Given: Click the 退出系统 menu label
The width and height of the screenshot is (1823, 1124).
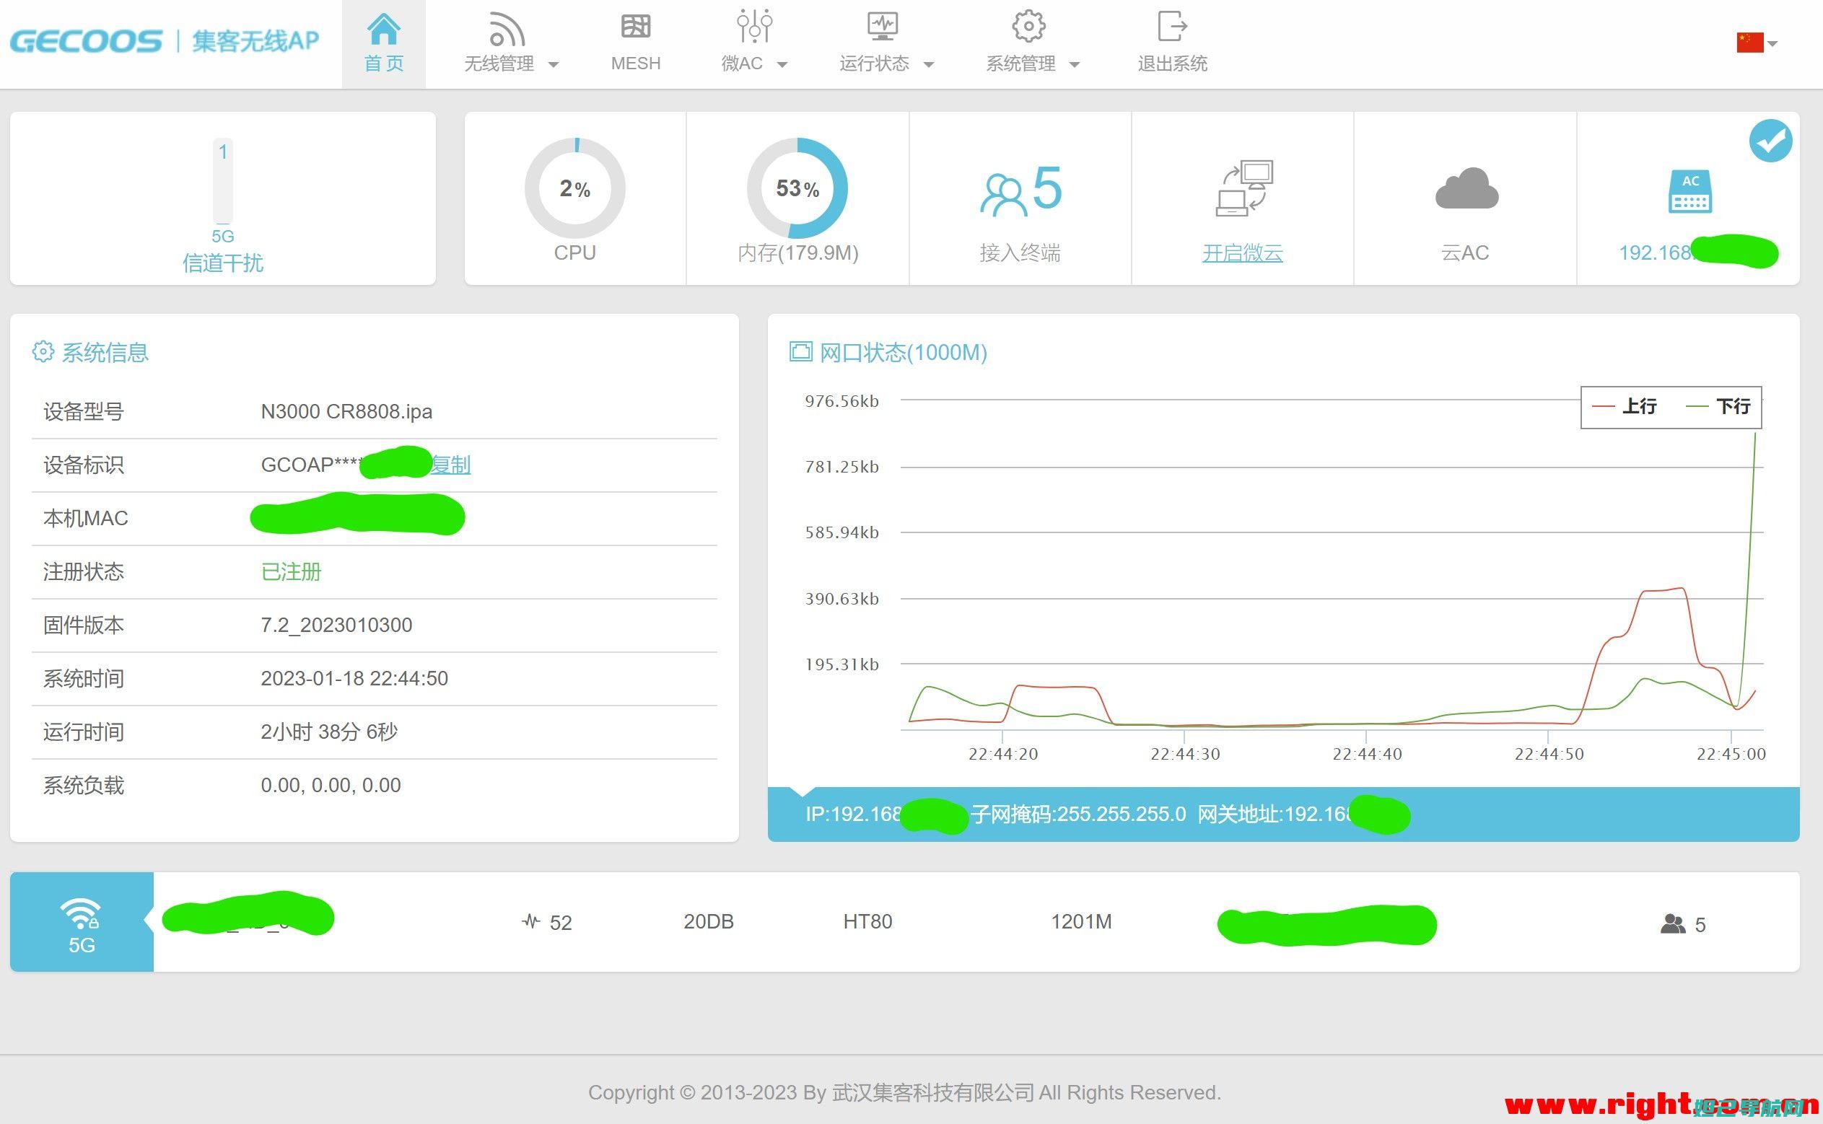Looking at the screenshot, I should point(1173,64).
